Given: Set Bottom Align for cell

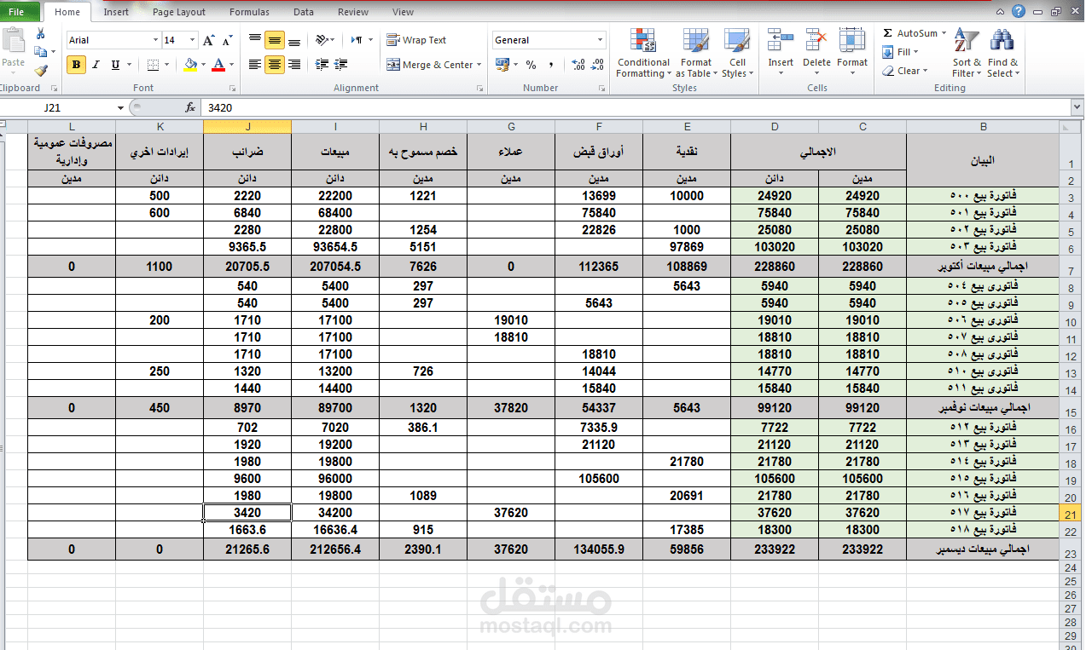Looking at the screenshot, I should coord(294,40).
